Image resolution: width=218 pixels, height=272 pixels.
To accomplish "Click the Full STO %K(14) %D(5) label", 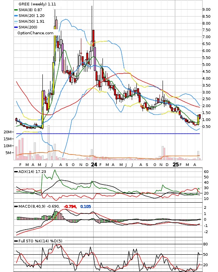I will (40, 241).
